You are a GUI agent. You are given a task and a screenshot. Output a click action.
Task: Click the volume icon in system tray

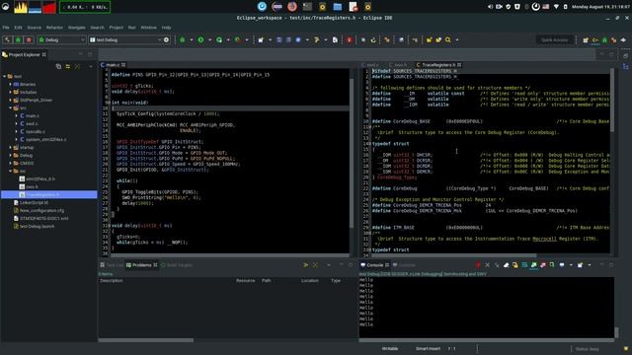point(490,7)
